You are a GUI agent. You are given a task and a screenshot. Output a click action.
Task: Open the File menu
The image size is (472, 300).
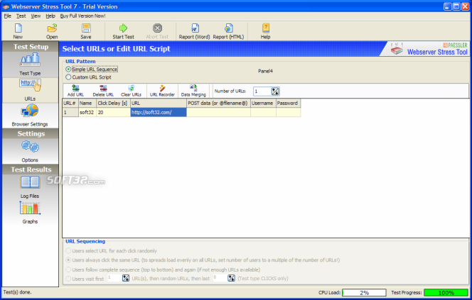(x=8, y=16)
